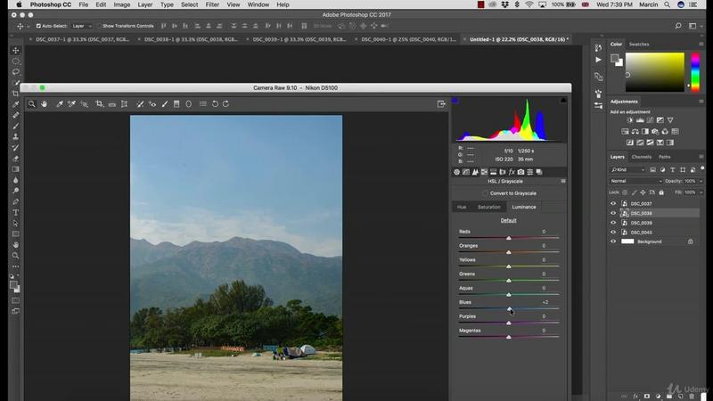
Task: Lock all for the selected layer
Action: click(661, 192)
